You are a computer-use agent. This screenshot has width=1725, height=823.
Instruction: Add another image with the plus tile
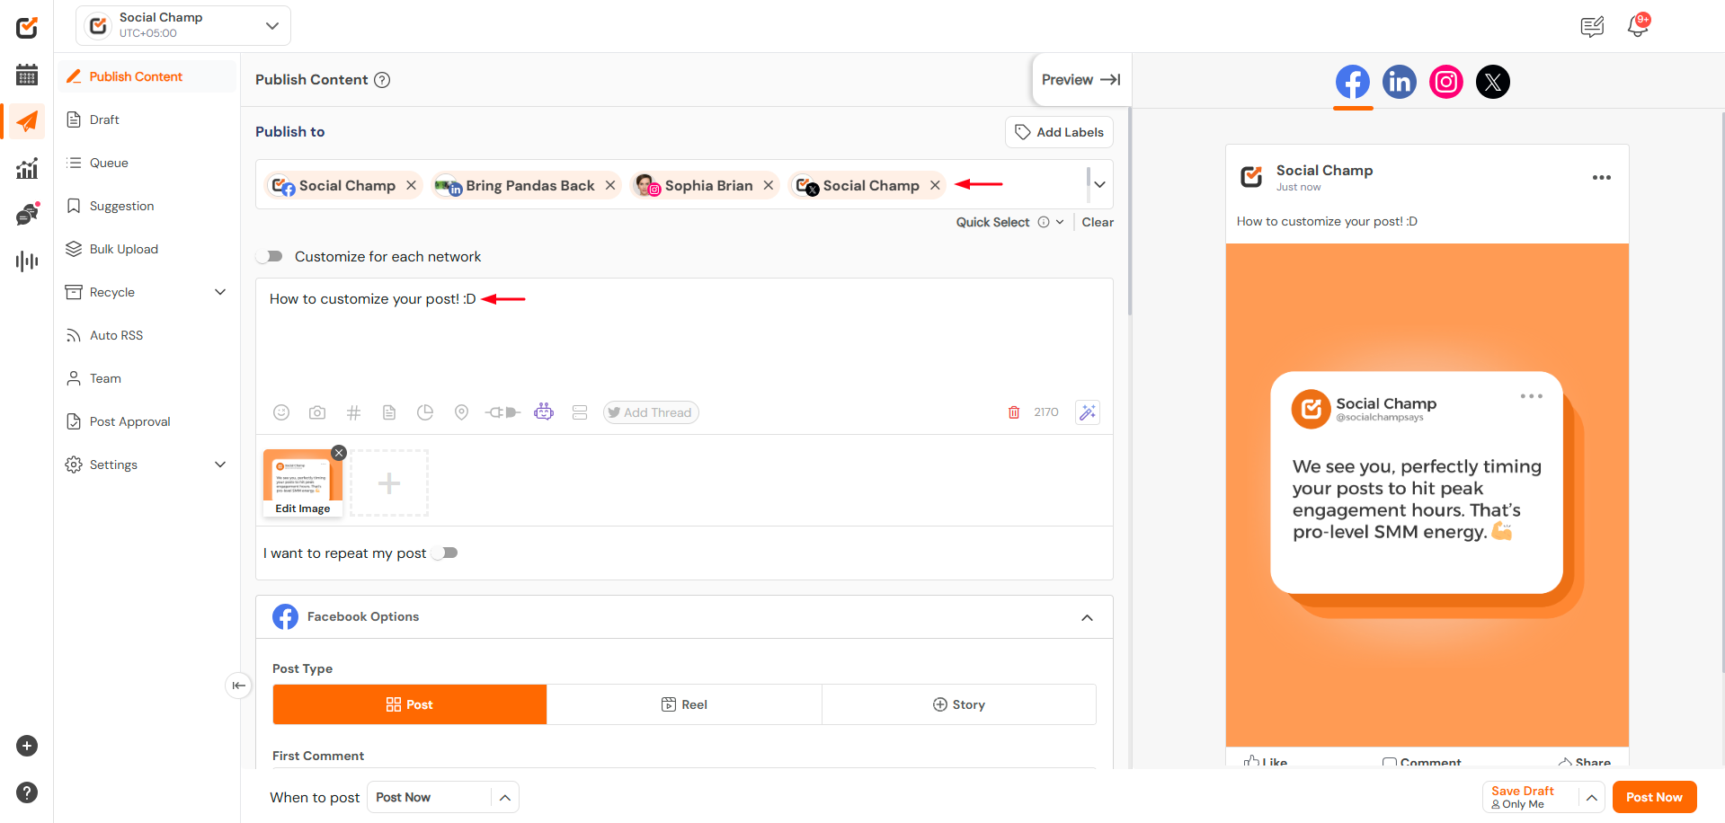[x=389, y=483]
